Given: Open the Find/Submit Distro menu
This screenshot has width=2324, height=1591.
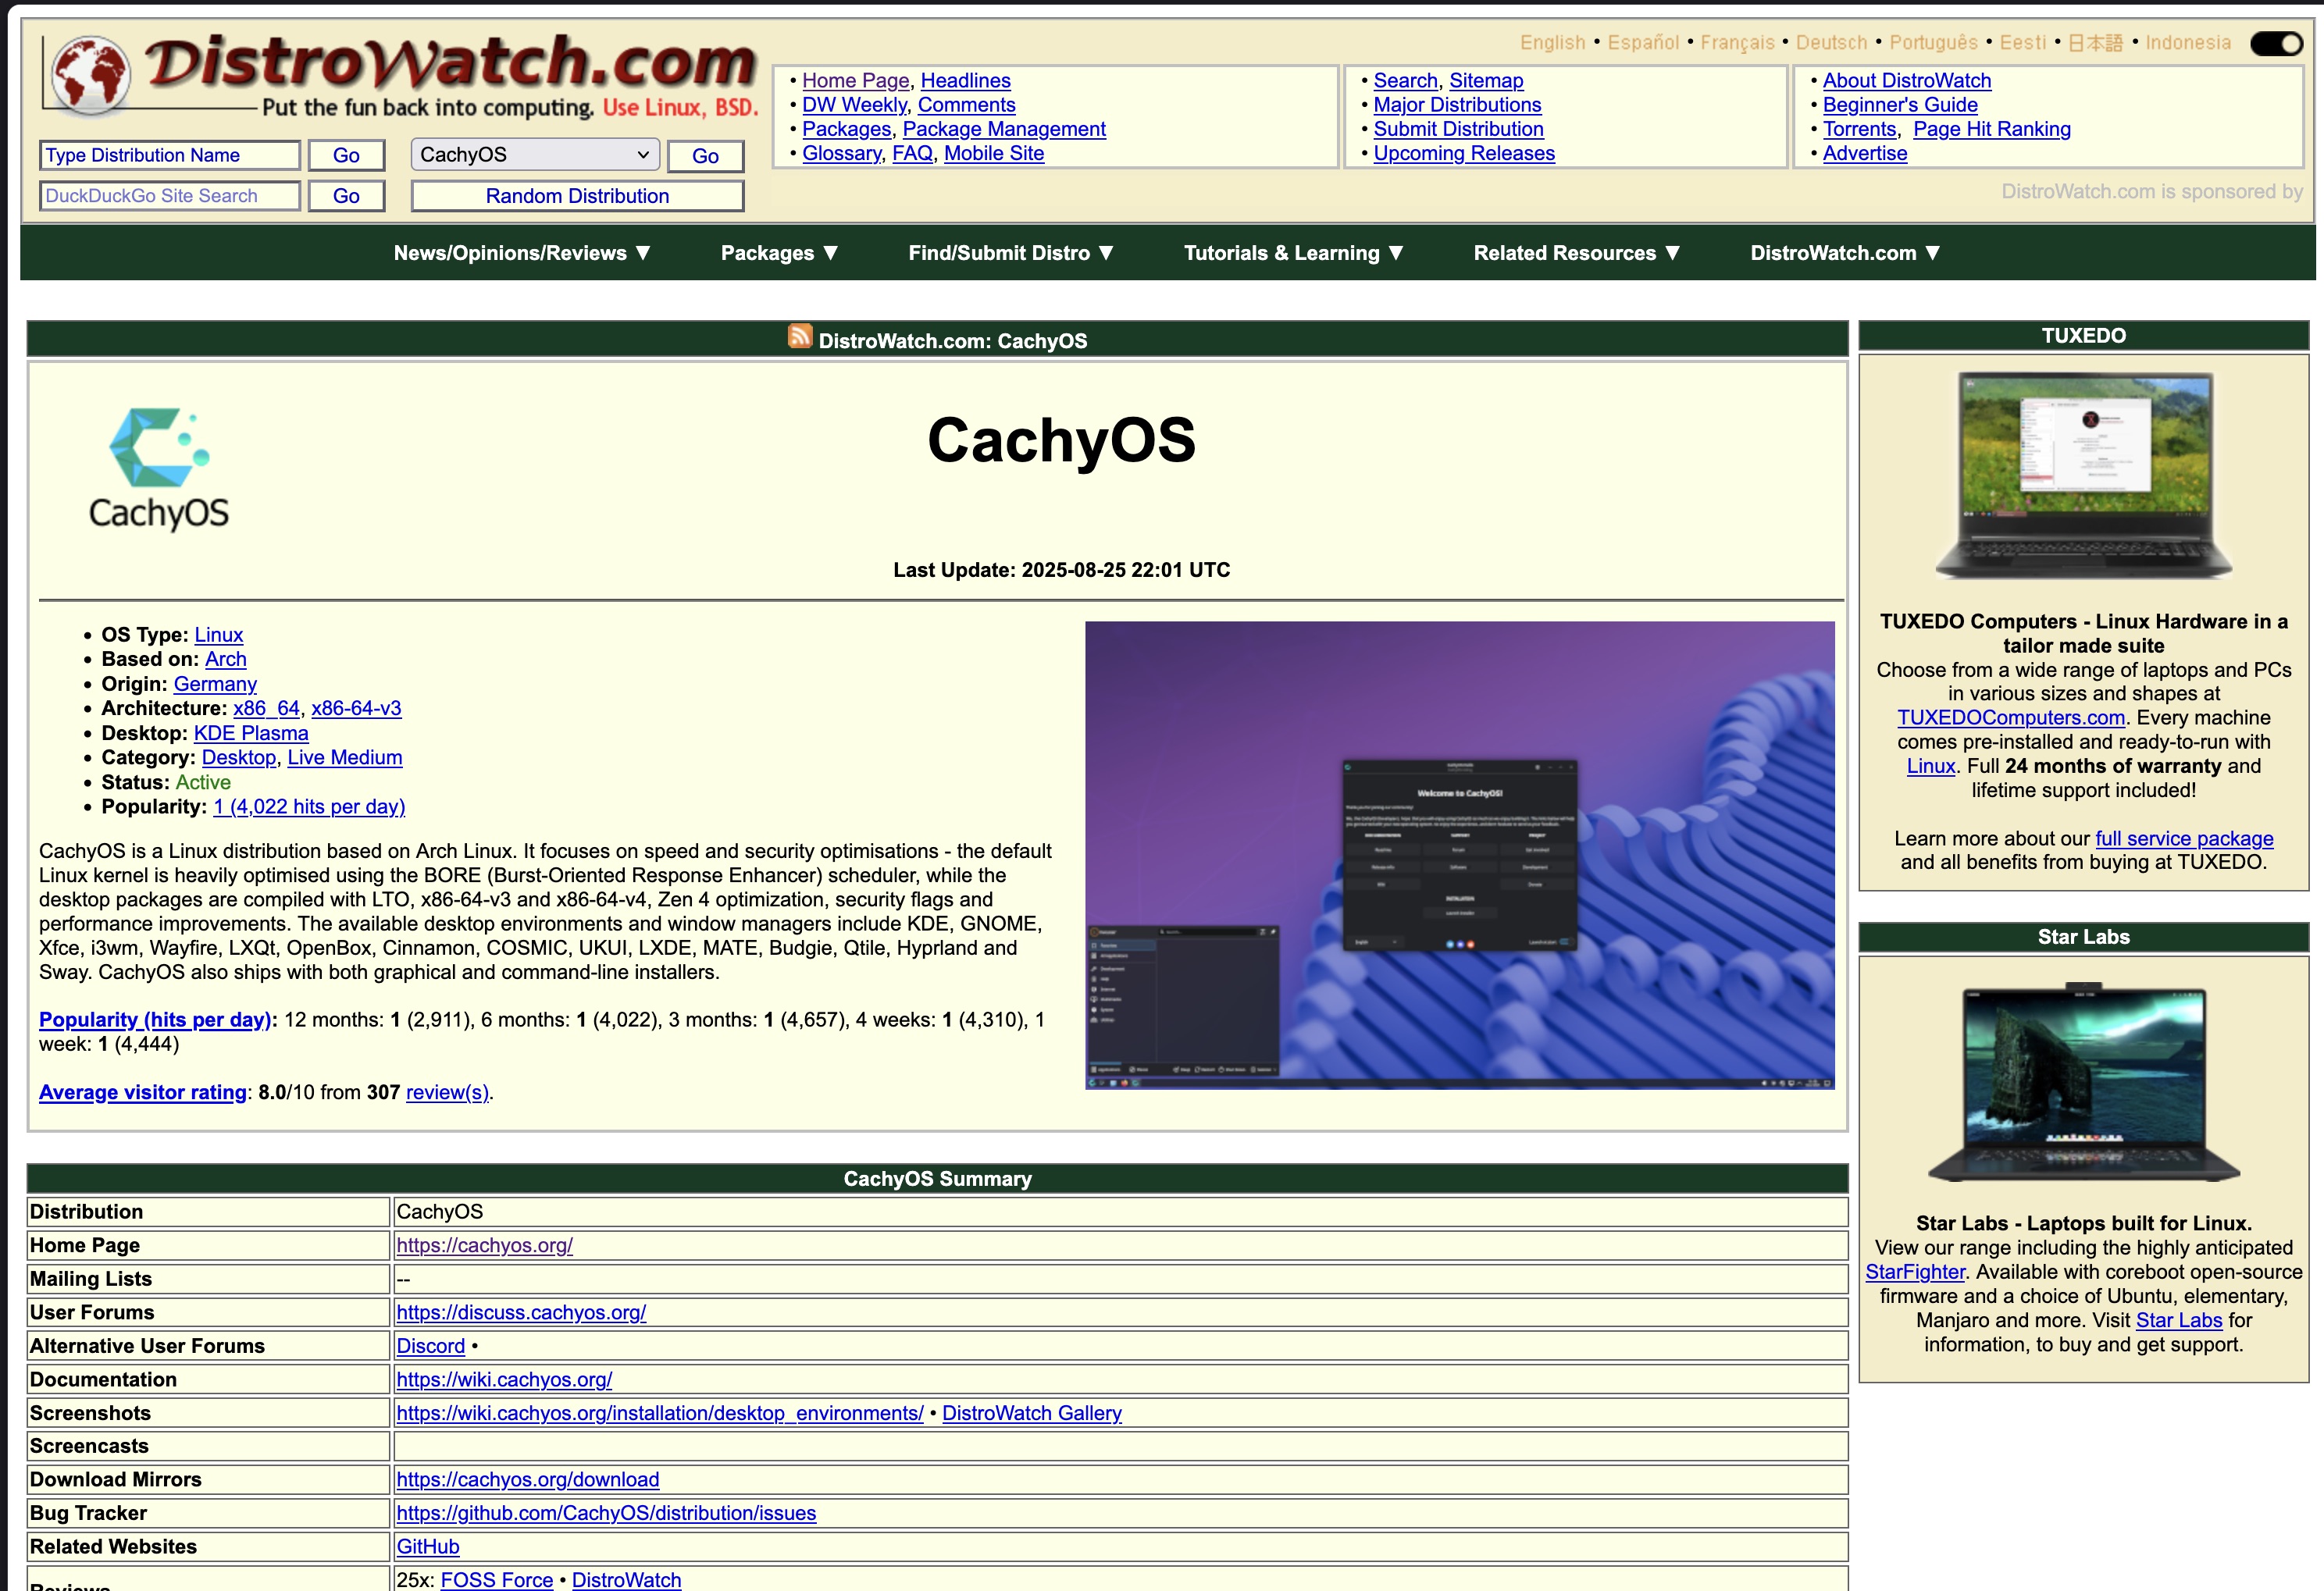Looking at the screenshot, I should tap(1010, 253).
